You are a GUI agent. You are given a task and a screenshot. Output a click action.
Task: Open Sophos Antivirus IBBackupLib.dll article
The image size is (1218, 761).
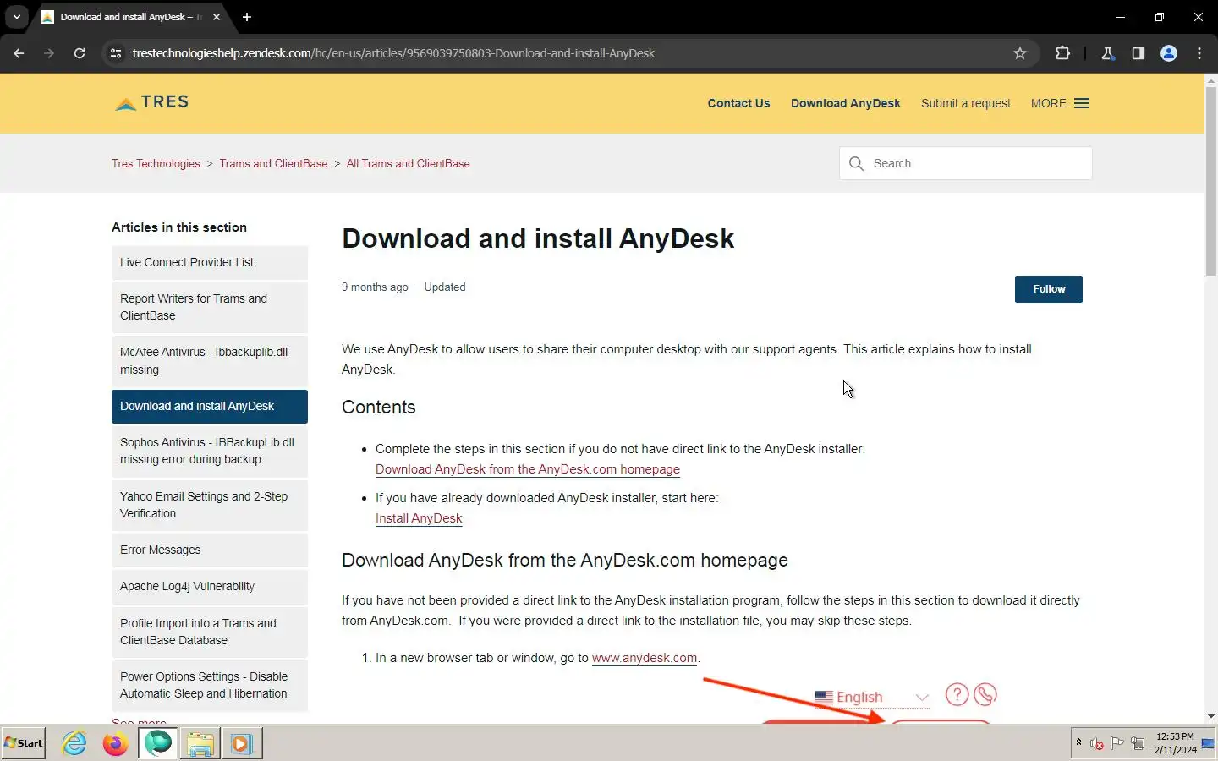point(210,452)
